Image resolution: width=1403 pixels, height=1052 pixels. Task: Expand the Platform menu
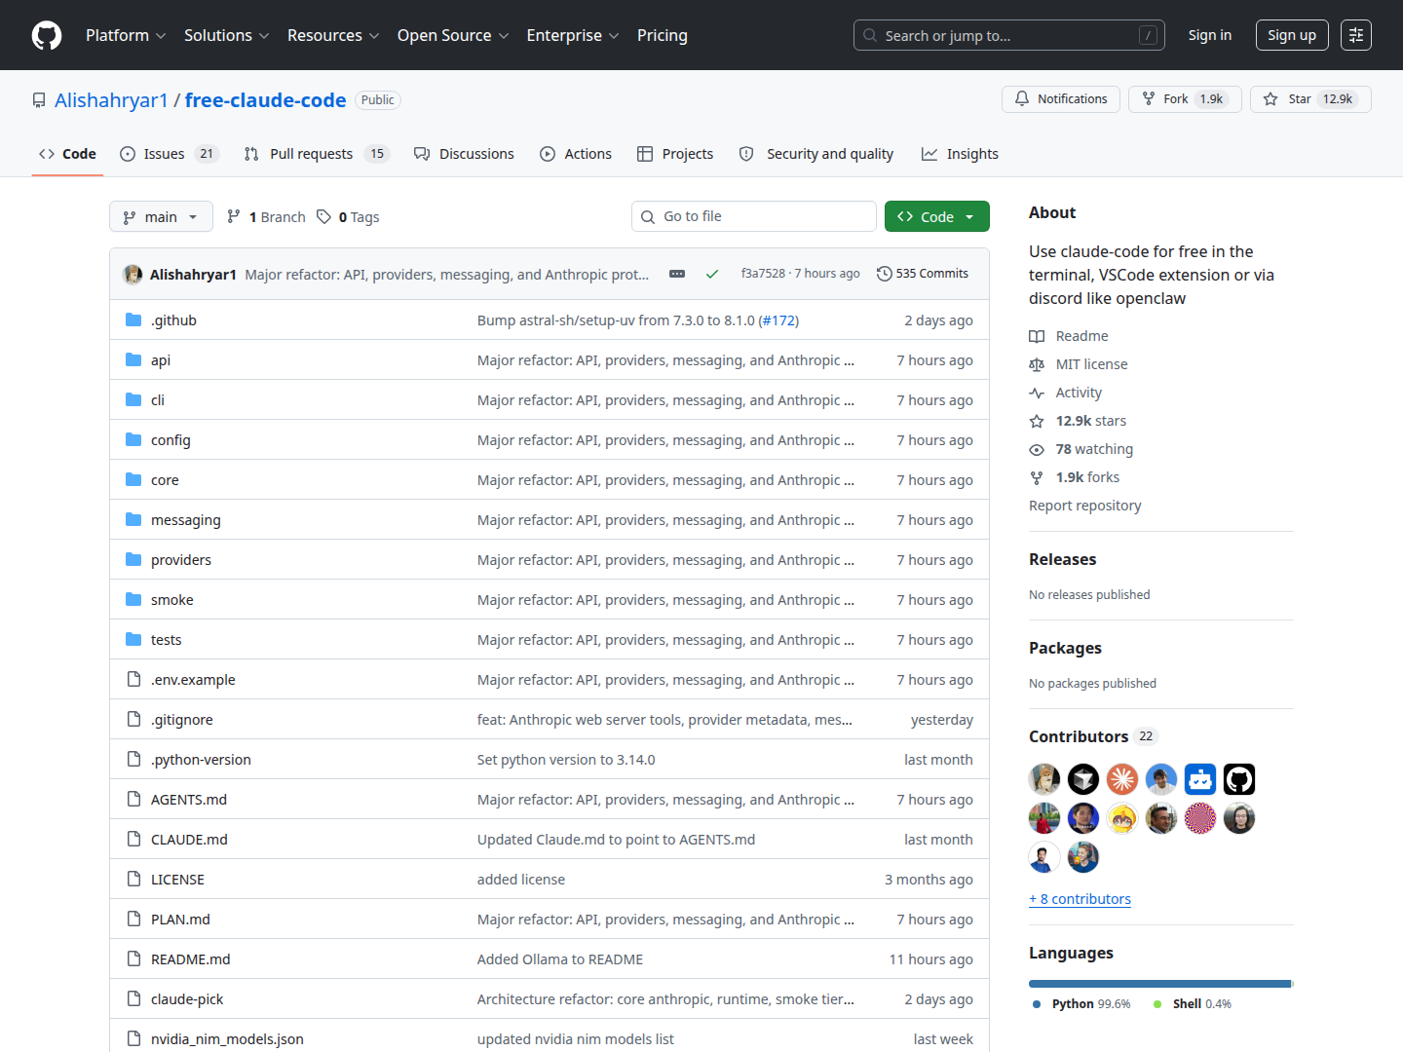point(126,35)
